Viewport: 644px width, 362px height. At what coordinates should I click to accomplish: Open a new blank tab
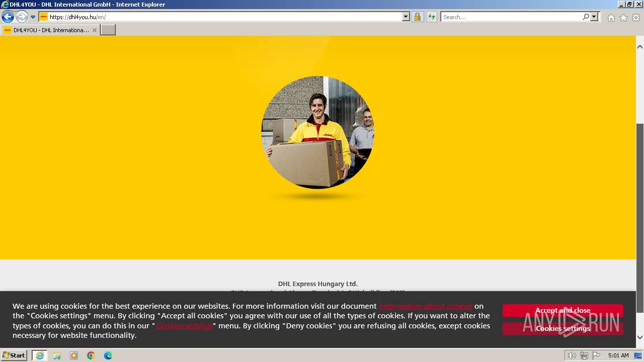pos(108,30)
